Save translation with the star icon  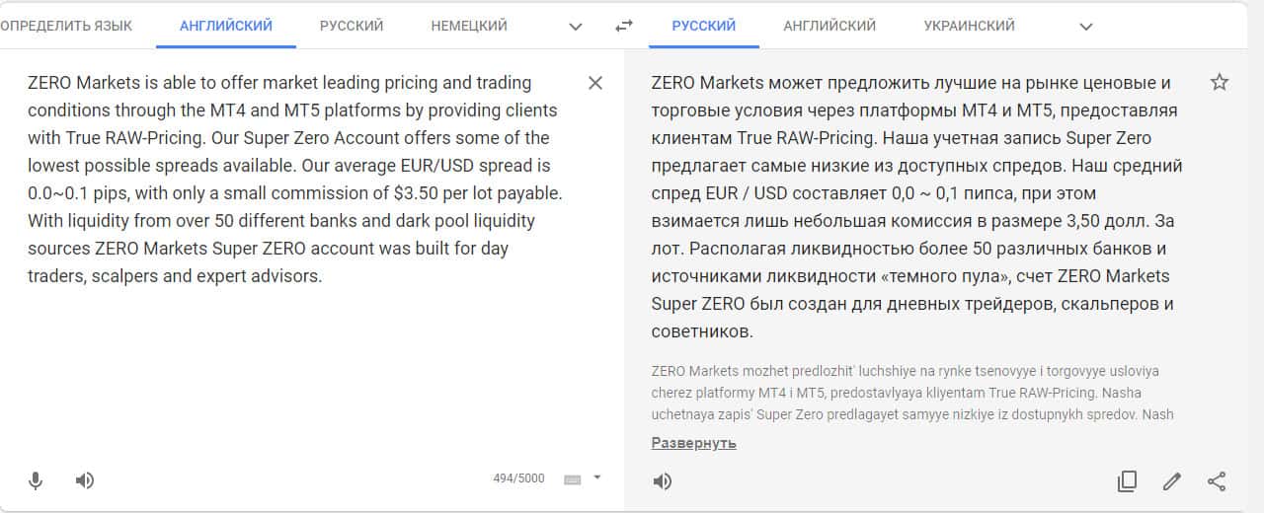pyautogui.click(x=1220, y=82)
